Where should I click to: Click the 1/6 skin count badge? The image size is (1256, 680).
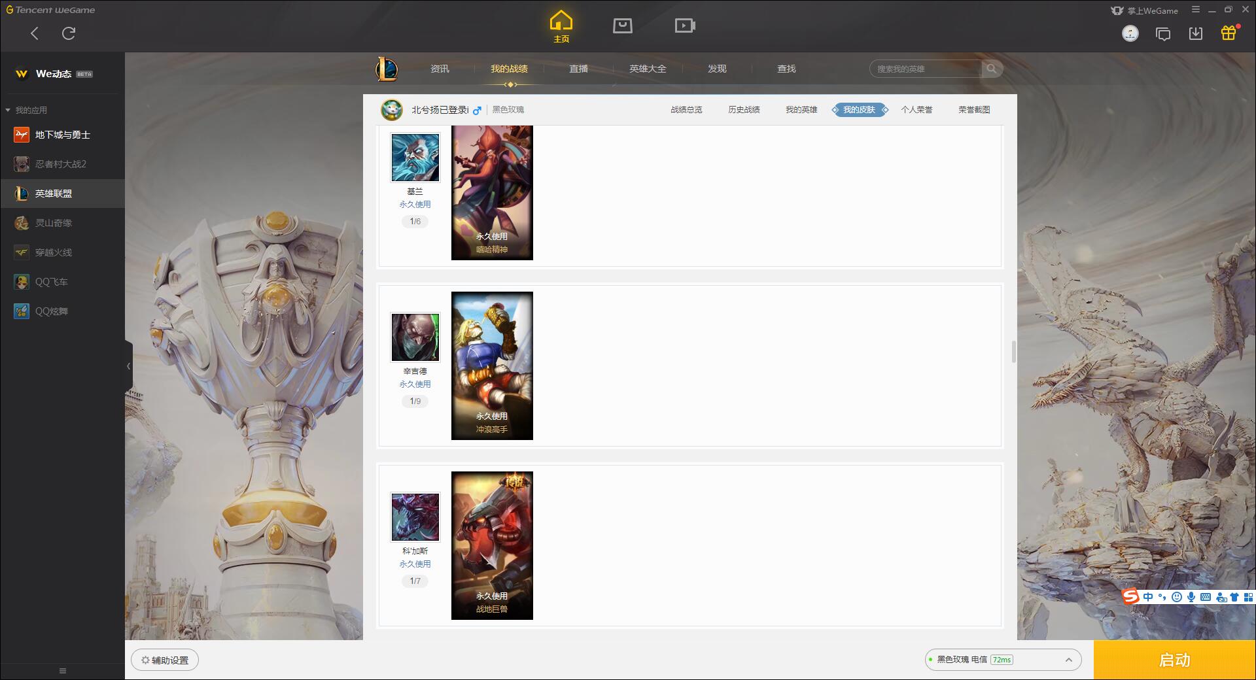[415, 222]
